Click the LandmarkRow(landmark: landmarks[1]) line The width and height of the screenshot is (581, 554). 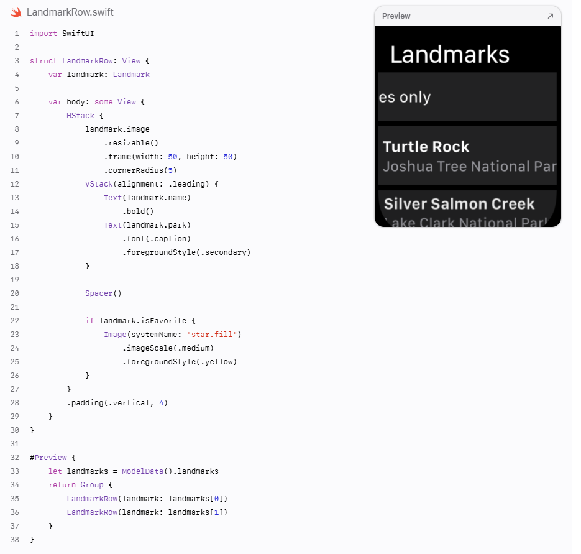(147, 512)
